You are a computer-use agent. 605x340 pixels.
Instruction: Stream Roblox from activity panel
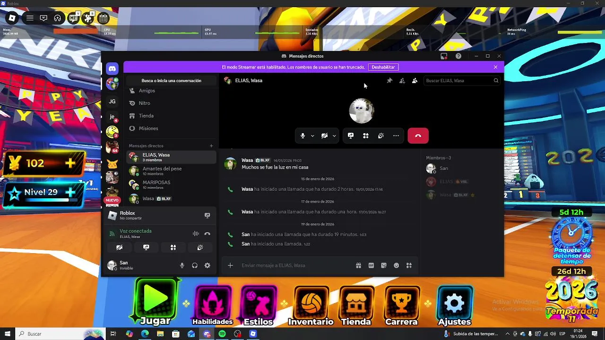click(x=207, y=215)
